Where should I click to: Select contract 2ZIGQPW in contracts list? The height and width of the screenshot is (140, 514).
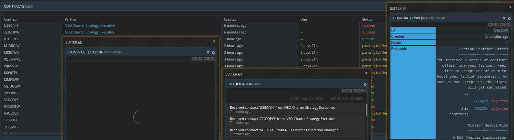tap(12, 32)
